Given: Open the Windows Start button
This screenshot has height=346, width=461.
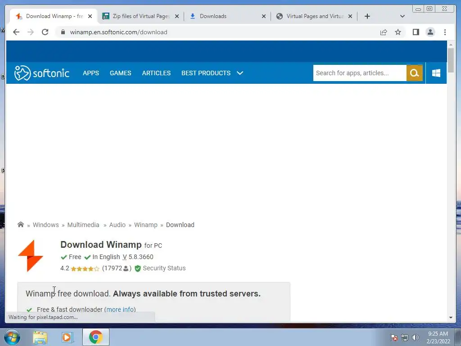Looking at the screenshot, I should coord(12,337).
